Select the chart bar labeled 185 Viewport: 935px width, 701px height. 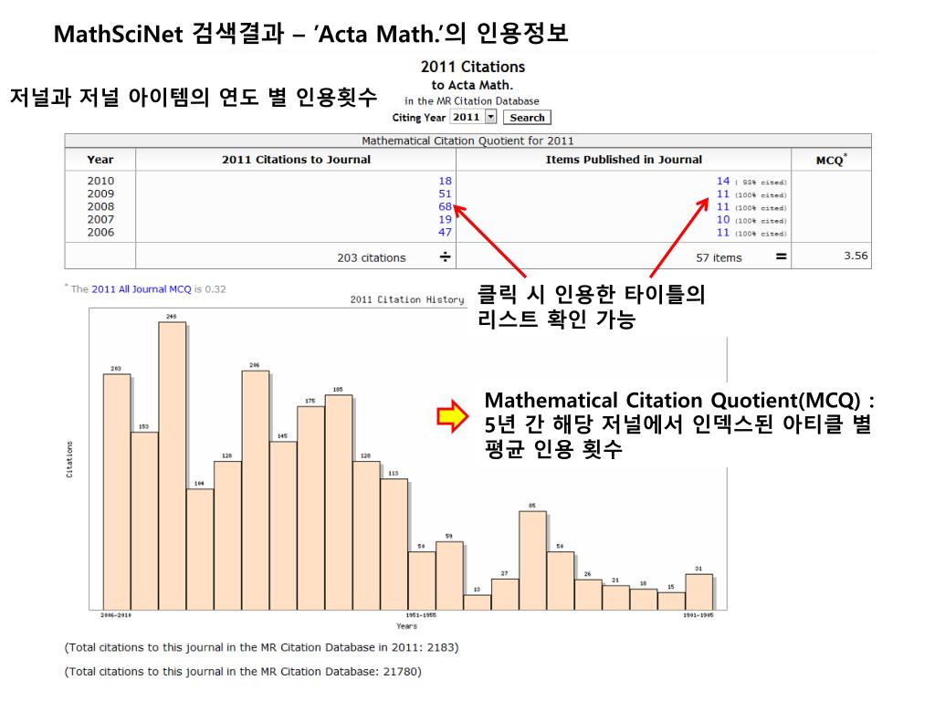[338, 502]
